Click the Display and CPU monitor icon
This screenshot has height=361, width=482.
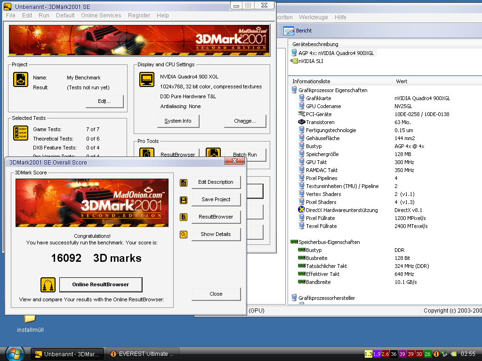pyautogui.click(x=147, y=79)
